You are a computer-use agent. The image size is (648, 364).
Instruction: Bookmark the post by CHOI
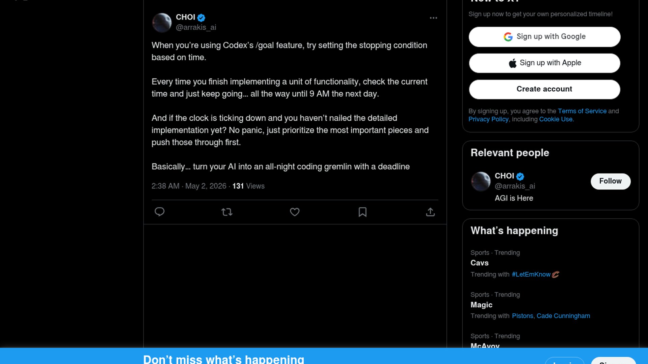(x=362, y=212)
